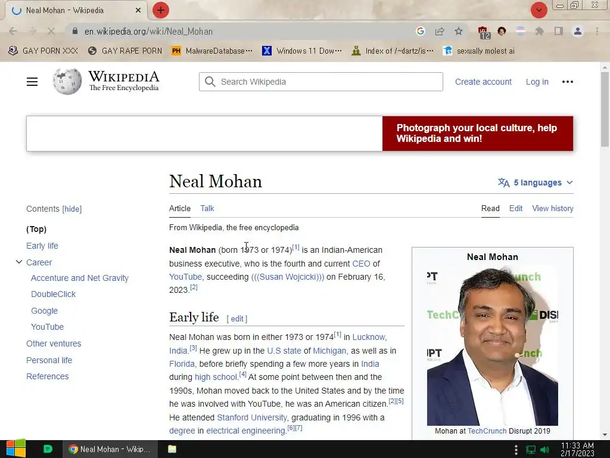This screenshot has width=610, height=458.
Task: Open the network status tray icon
Action: click(x=531, y=450)
